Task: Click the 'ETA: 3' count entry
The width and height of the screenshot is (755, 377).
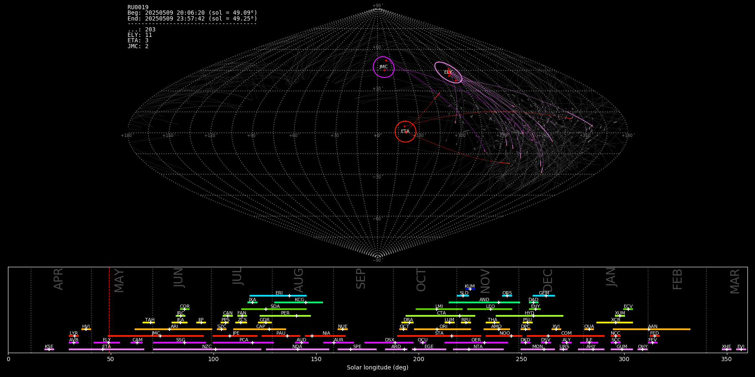Action: point(138,41)
